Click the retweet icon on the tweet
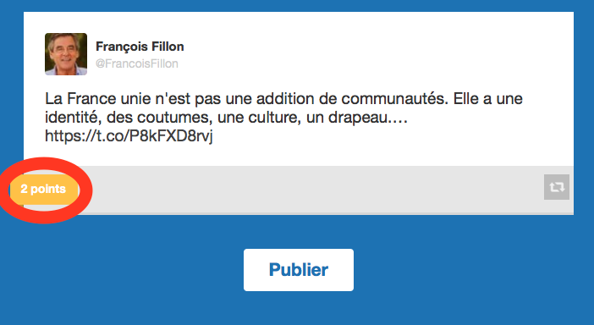 (x=557, y=187)
